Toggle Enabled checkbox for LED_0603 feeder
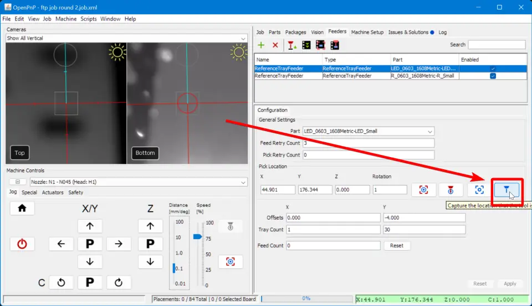The image size is (532, 306). click(493, 69)
